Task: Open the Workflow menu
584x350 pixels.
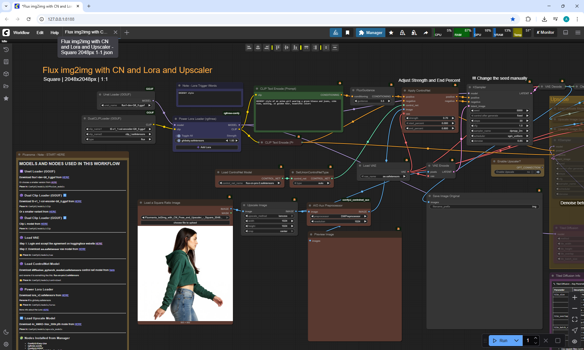Action: (21, 33)
